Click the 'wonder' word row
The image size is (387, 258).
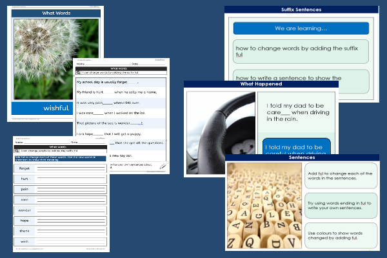tap(60, 210)
